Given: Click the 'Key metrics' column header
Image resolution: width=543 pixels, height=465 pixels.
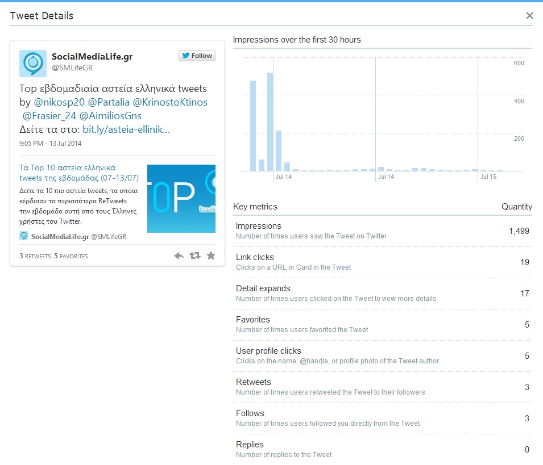Looking at the screenshot, I should (x=255, y=207).
